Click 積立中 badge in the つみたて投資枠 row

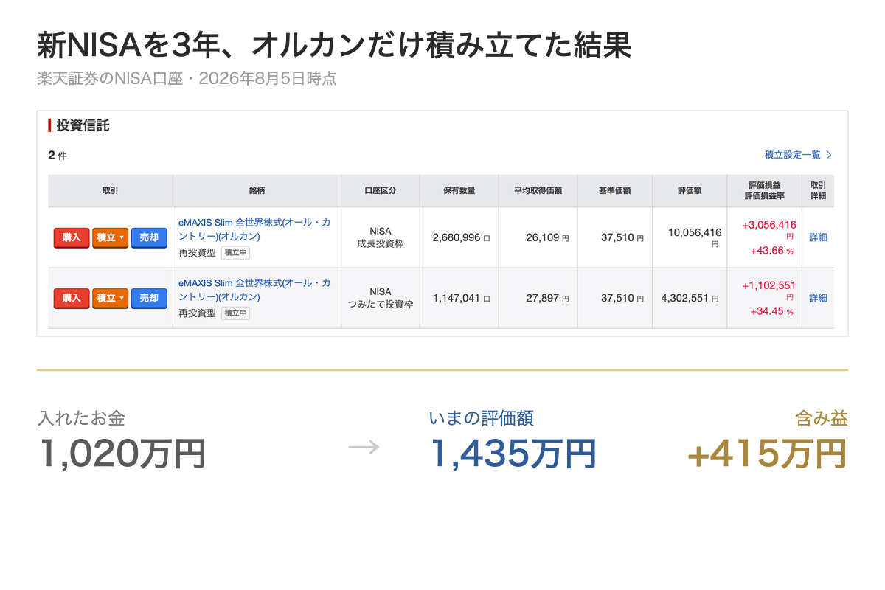(235, 313)
